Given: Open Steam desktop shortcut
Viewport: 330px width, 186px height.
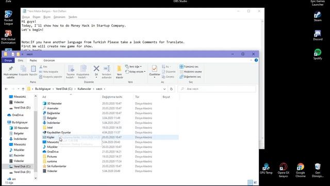Looking at the screenshot, I should pos(318,17).
